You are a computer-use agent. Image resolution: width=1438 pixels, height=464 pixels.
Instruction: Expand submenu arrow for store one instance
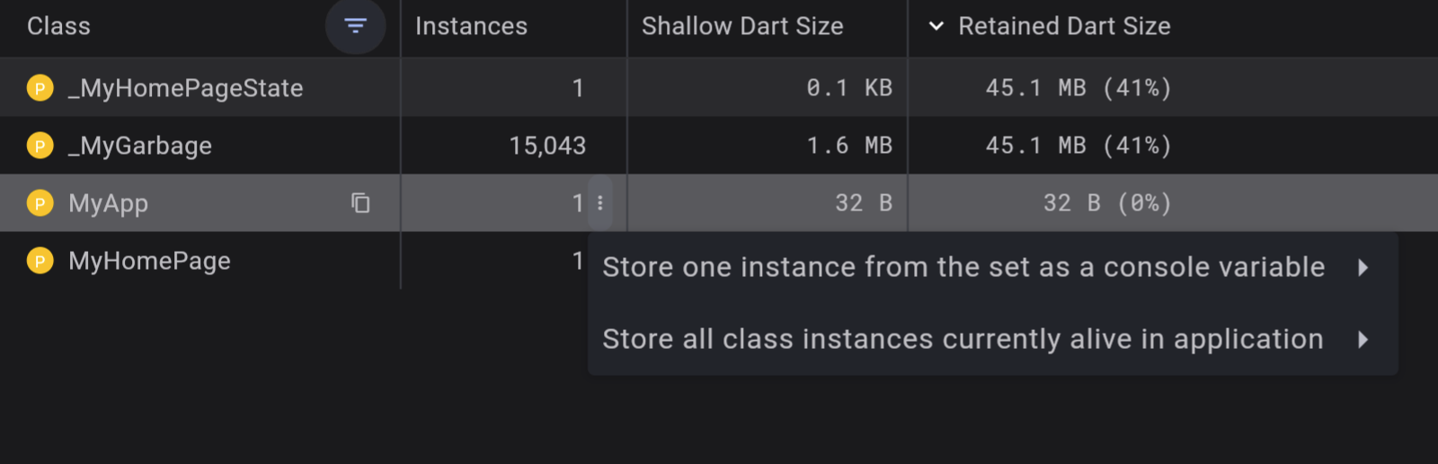pos(1363,267)
